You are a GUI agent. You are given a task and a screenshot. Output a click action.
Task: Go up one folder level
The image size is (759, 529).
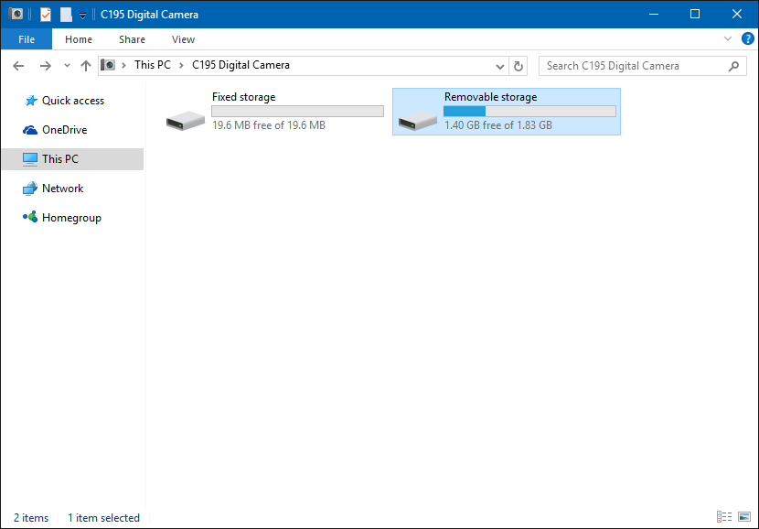(86, 66)
